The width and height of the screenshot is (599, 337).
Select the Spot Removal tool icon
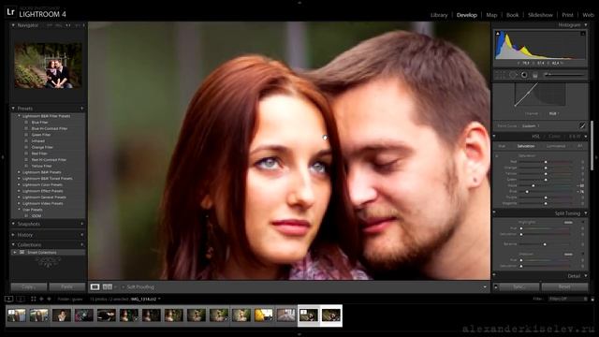point(513,75)
